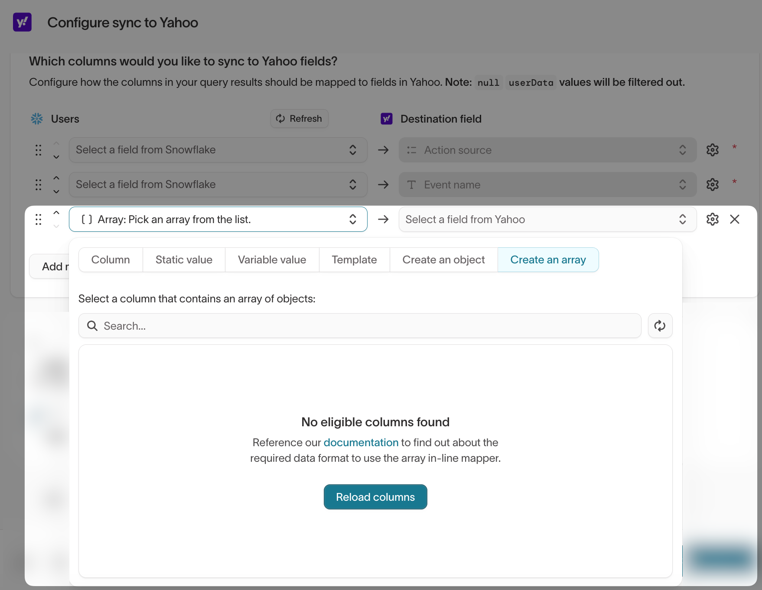Click mapping arrow in Array row
The width and height of the screenshot is (762, 590).
[x=383, y=219]
